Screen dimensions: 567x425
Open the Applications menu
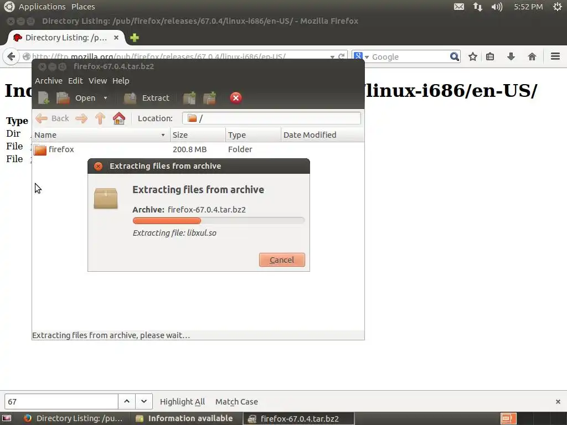click(x=42, y=7)
